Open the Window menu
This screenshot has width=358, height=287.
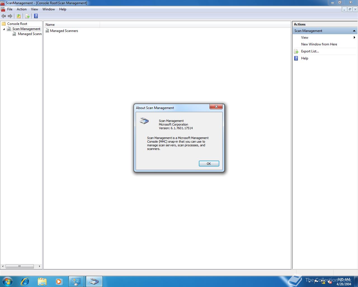click(x=49, y=9)
